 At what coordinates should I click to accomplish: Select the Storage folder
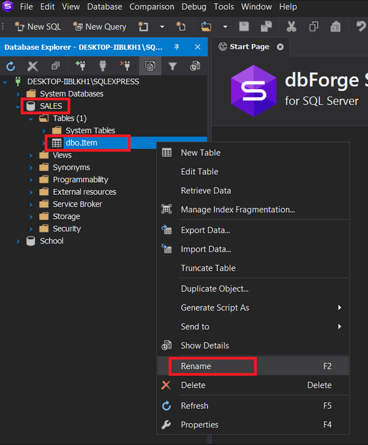66,216
